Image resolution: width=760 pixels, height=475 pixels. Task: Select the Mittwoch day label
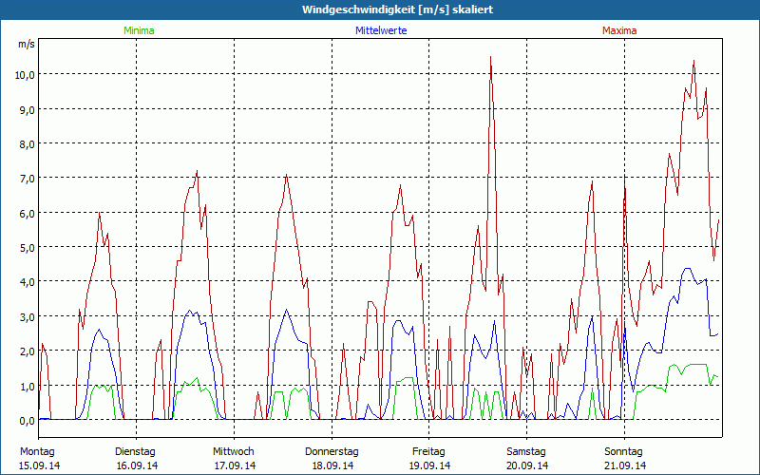click(234, 451)
